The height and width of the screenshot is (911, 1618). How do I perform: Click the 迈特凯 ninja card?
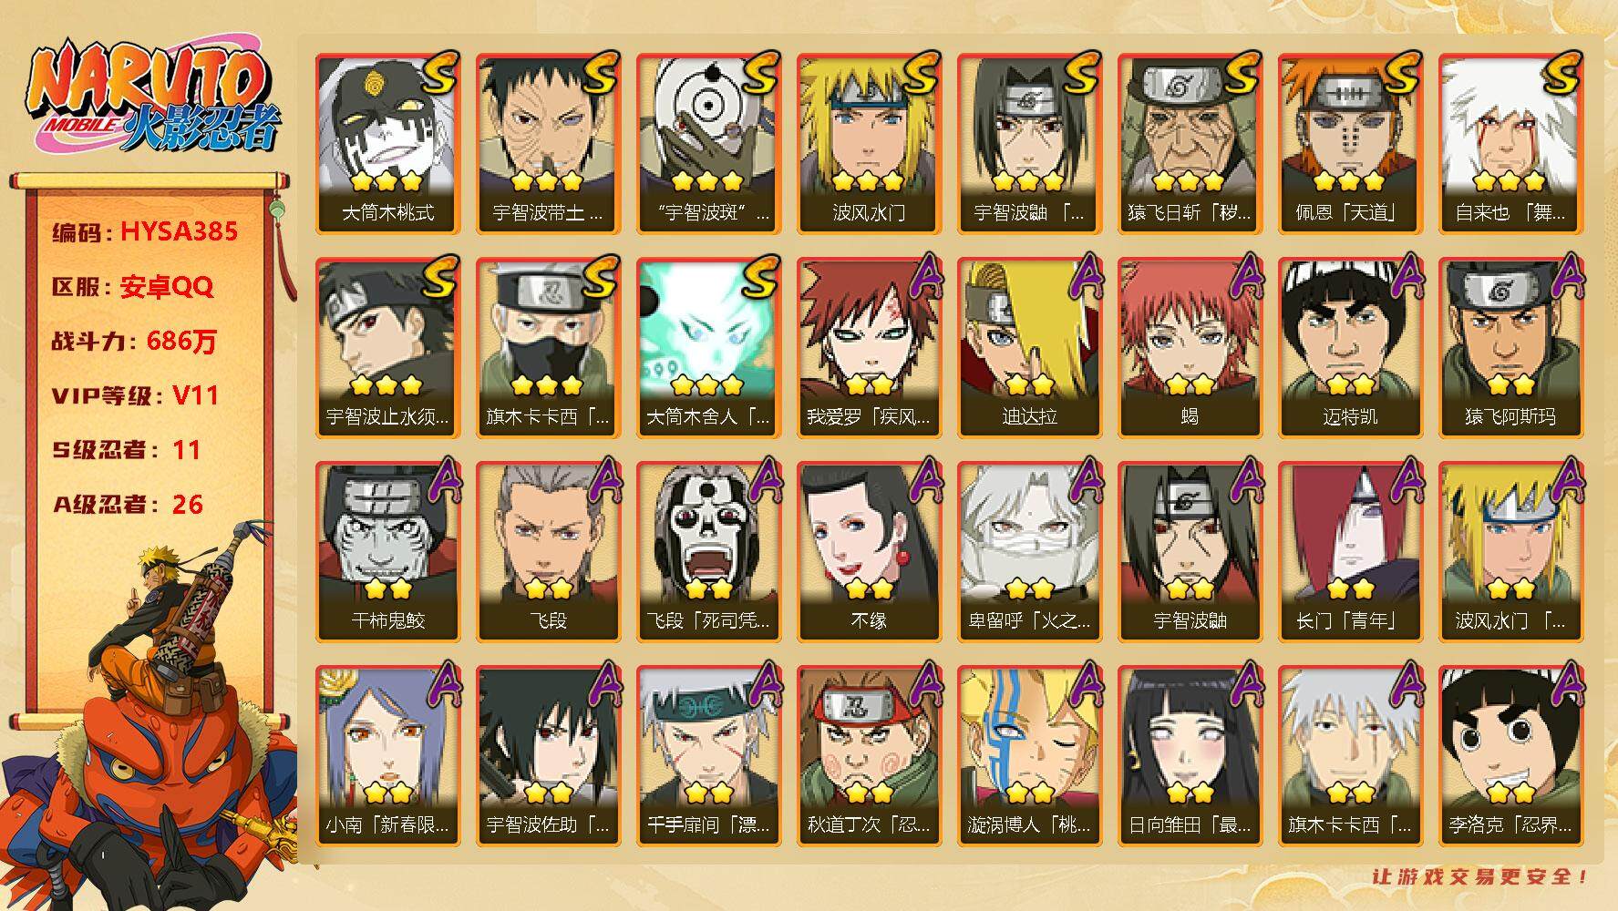(x=1350, y=347)
